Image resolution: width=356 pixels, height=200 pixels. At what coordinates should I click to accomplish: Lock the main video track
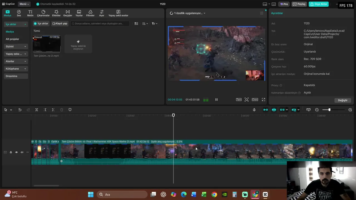(11, 152)
